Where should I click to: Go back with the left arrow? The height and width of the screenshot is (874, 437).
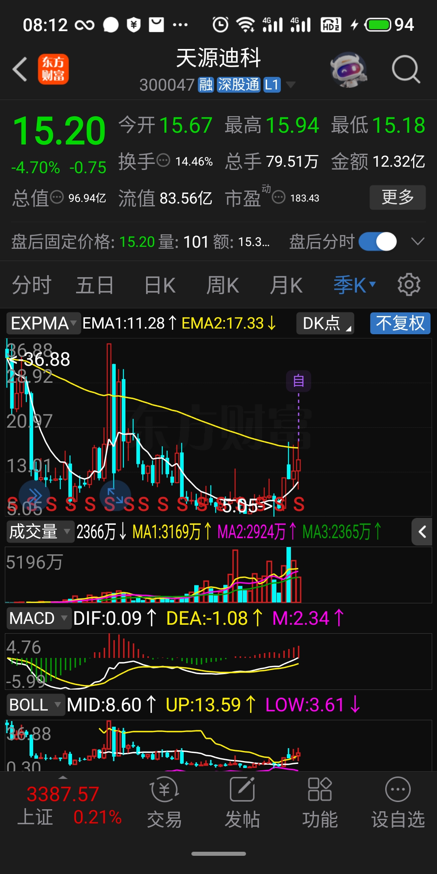click(20, 69)
